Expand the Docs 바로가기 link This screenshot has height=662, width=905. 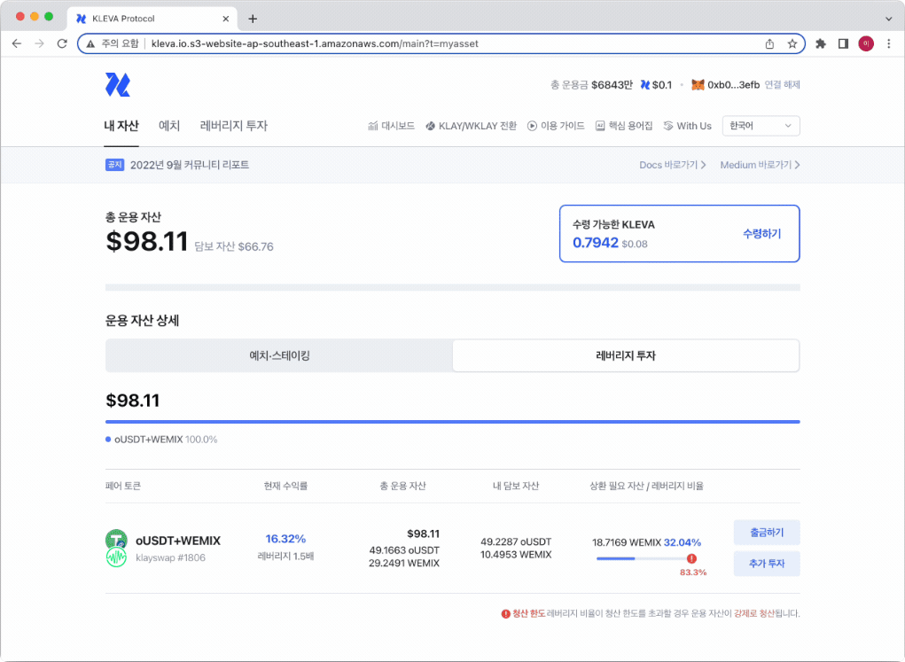(x=672, y=165)
